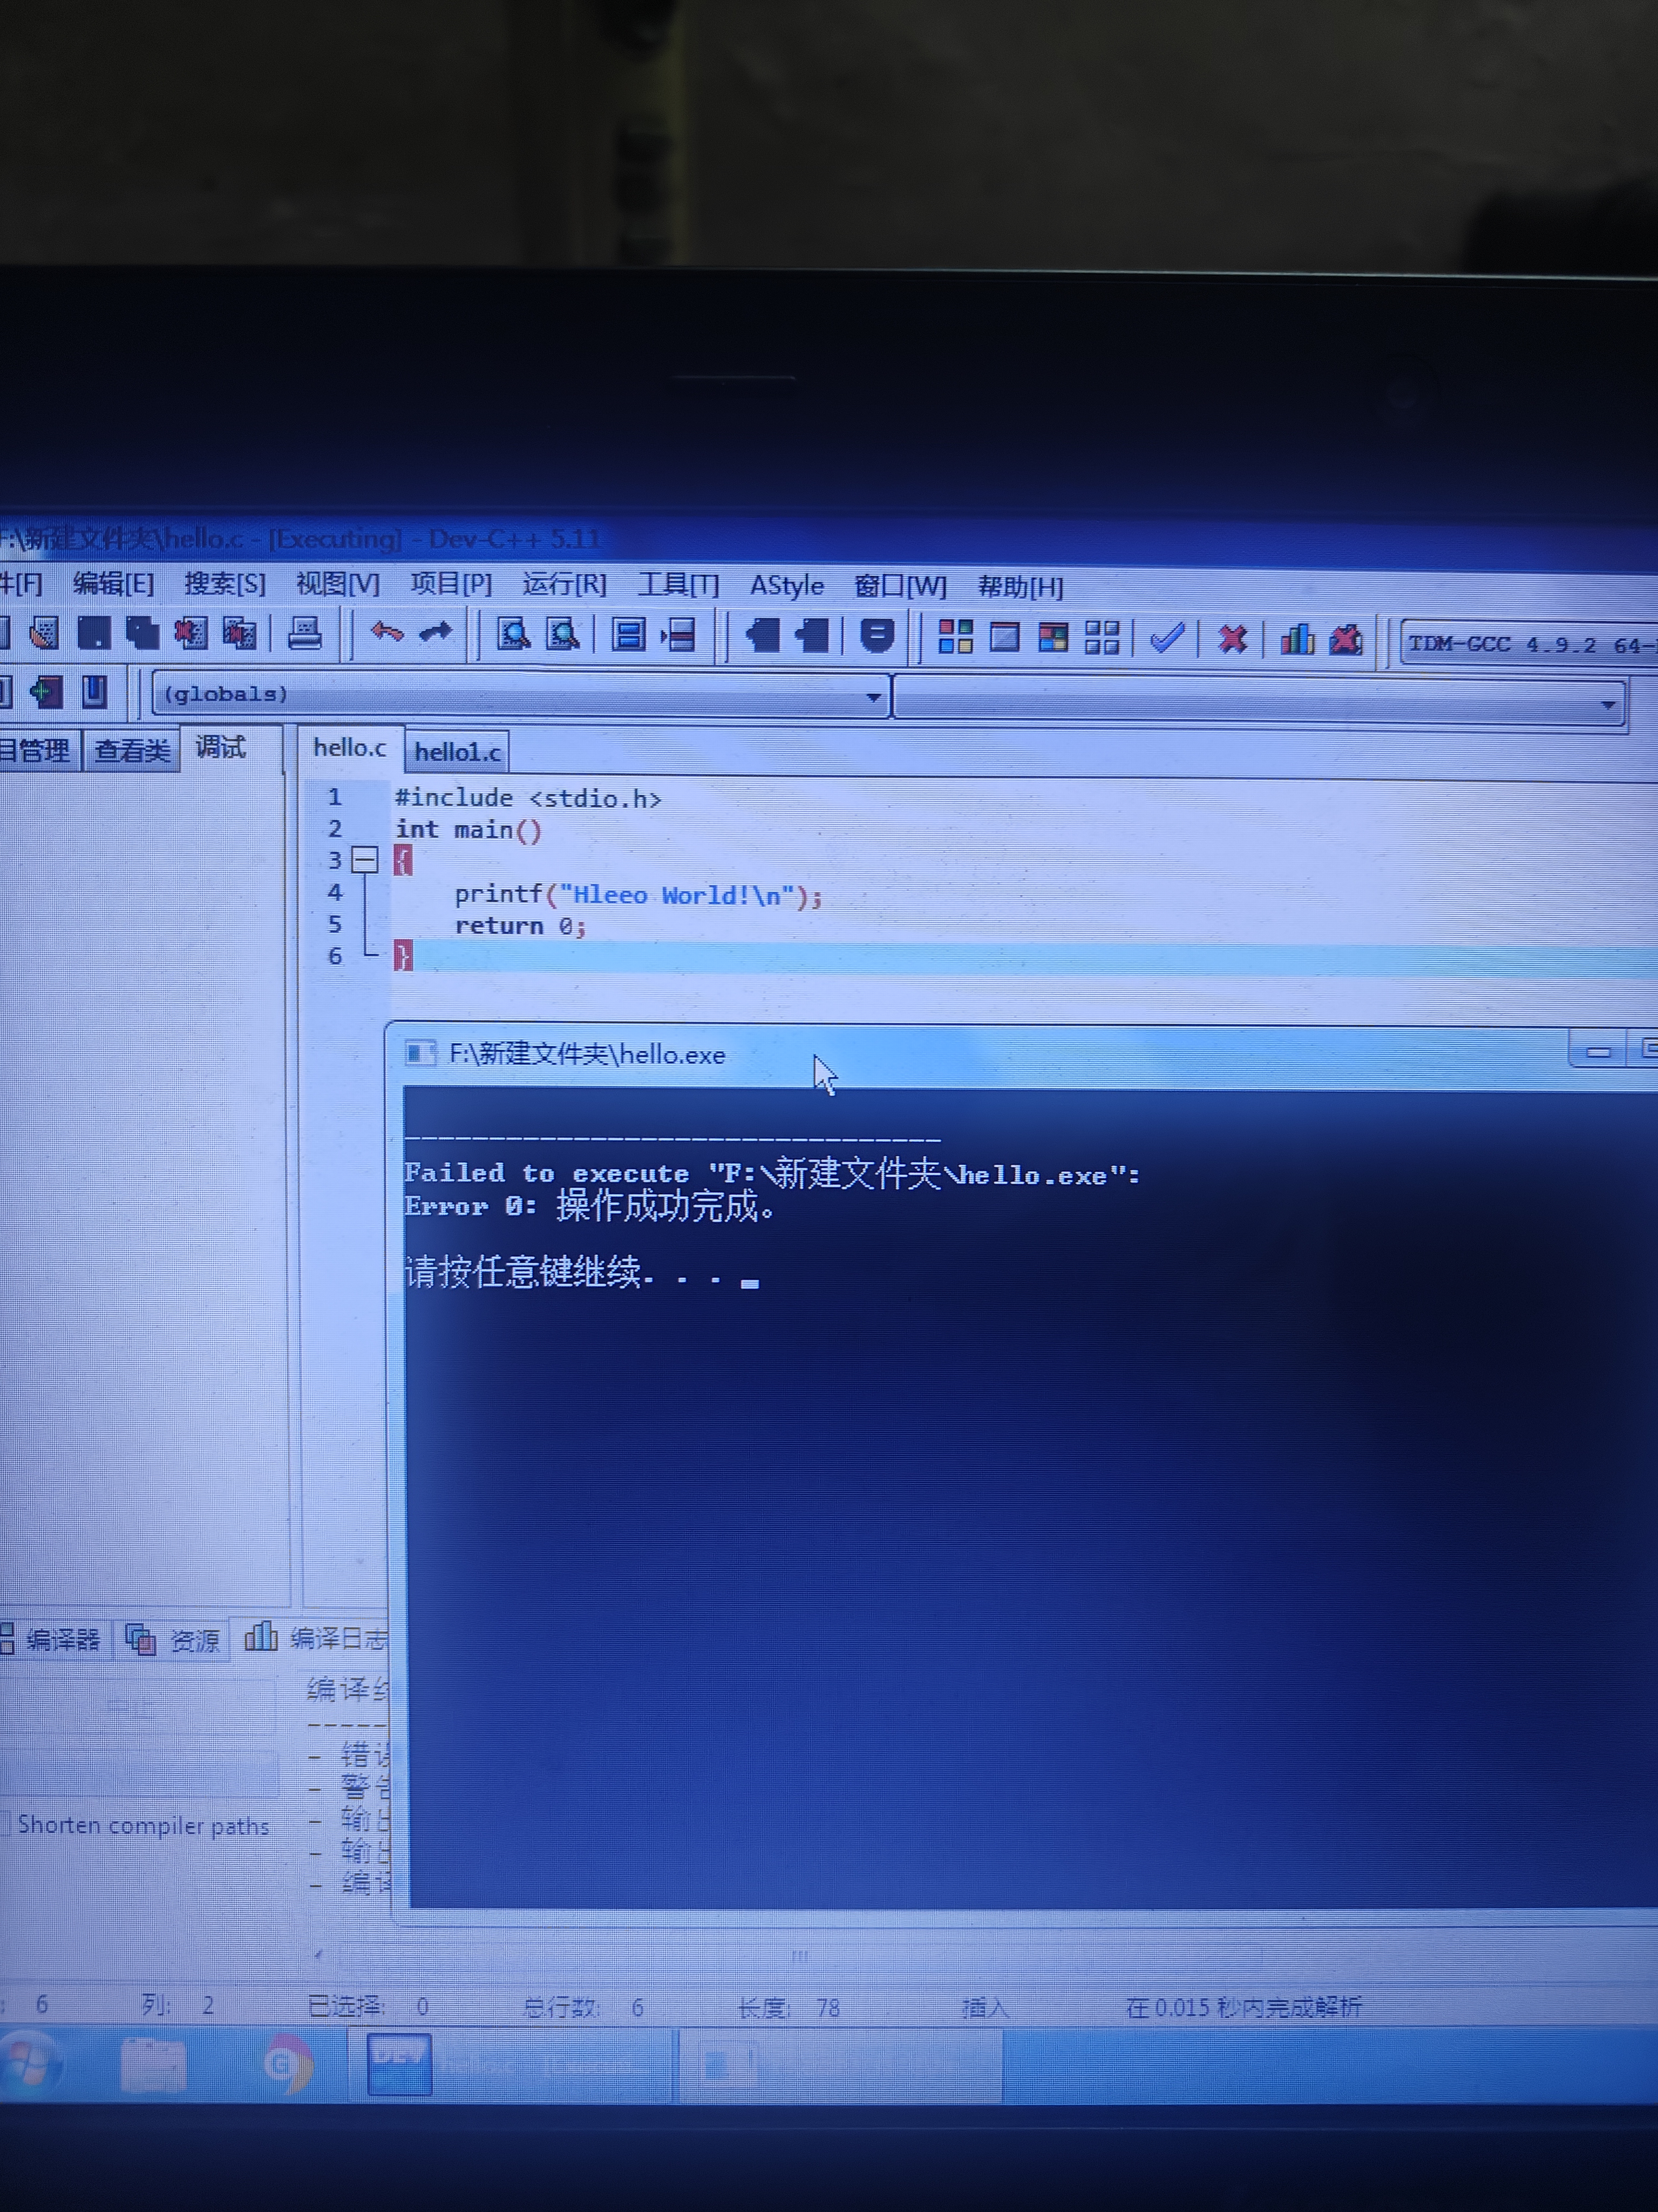Image resolution: width=1658 pixels, height=2212 pixels.
Task: Click the Compile four-squares icon
Action: pos(955,636)
